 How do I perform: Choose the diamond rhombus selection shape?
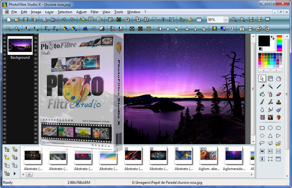pos(262,136)
